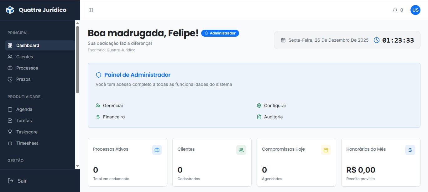Click the briefcase icon on Processos Ativos card

pyautogui.click(x=157, y=150)
